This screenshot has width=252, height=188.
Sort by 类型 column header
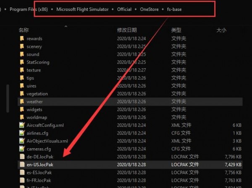pyautogui.click(x=176, y=30)
